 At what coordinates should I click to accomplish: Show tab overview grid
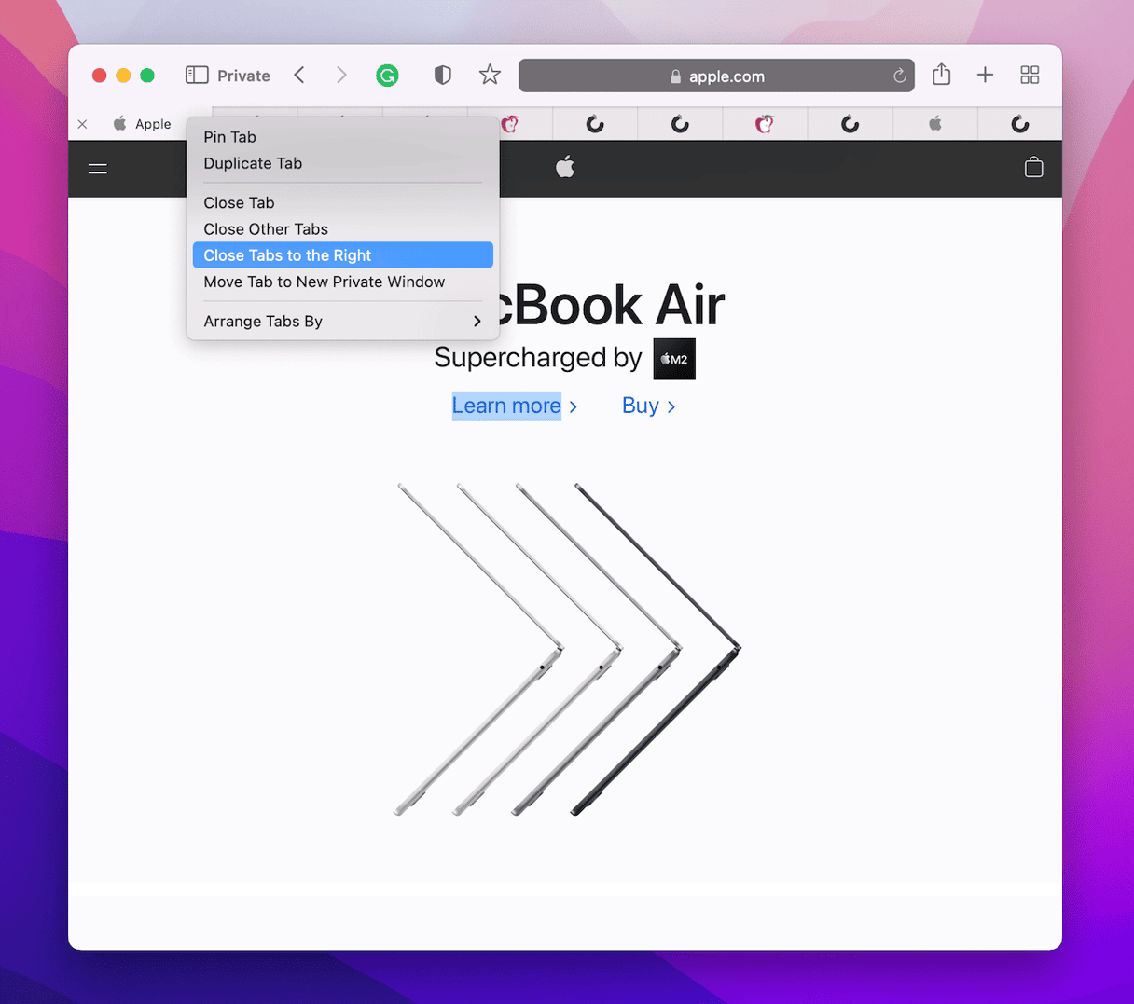[1030, 76]
